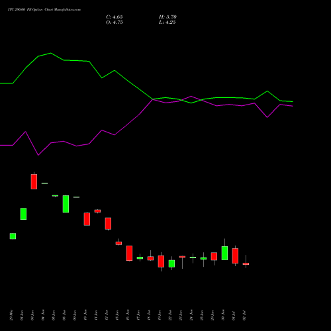Screen dimensions: 331x331
Task: Select the low value 'L: 4.25'
Action: click(167, 23)
